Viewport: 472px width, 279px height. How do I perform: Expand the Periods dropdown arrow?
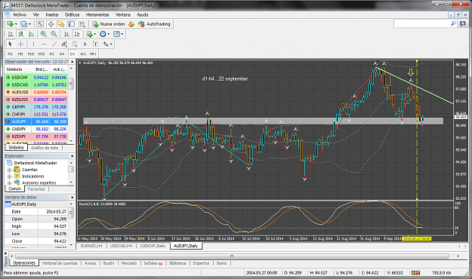coord(108,34)
